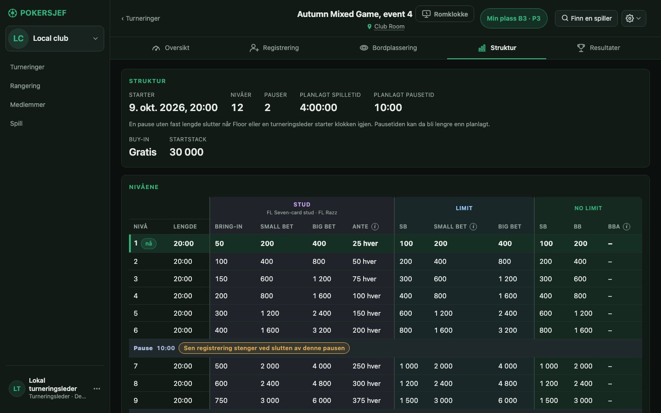Click the LC club avatar
The height and width of the screenshot is (413, 661).
coord(18,39)
